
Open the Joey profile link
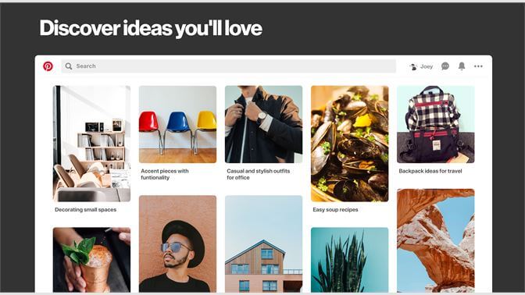(427, 66)
